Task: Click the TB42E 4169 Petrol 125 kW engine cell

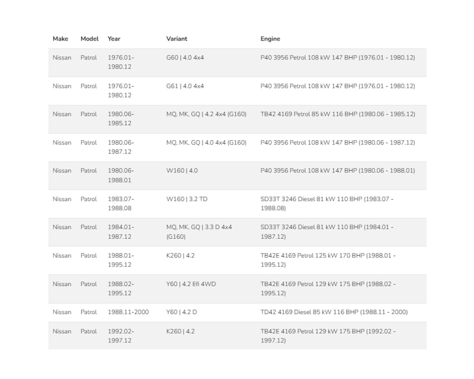Action: click(x=328, y=260)
